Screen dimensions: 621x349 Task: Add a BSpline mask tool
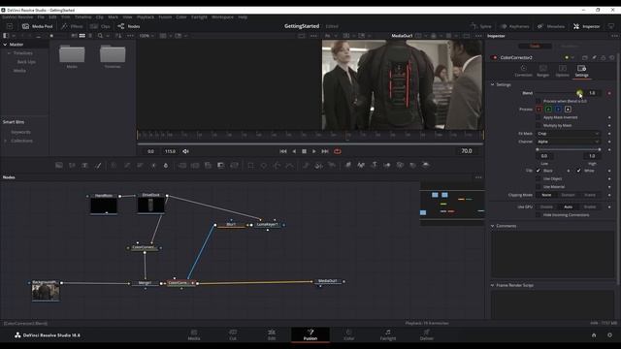[x=290, y=166]
